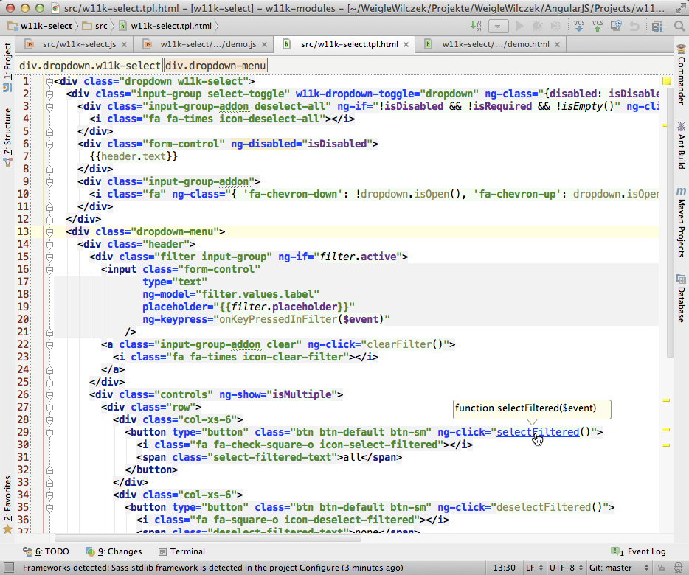Click the Revert undo-arrow icon

tap(634, 27)
